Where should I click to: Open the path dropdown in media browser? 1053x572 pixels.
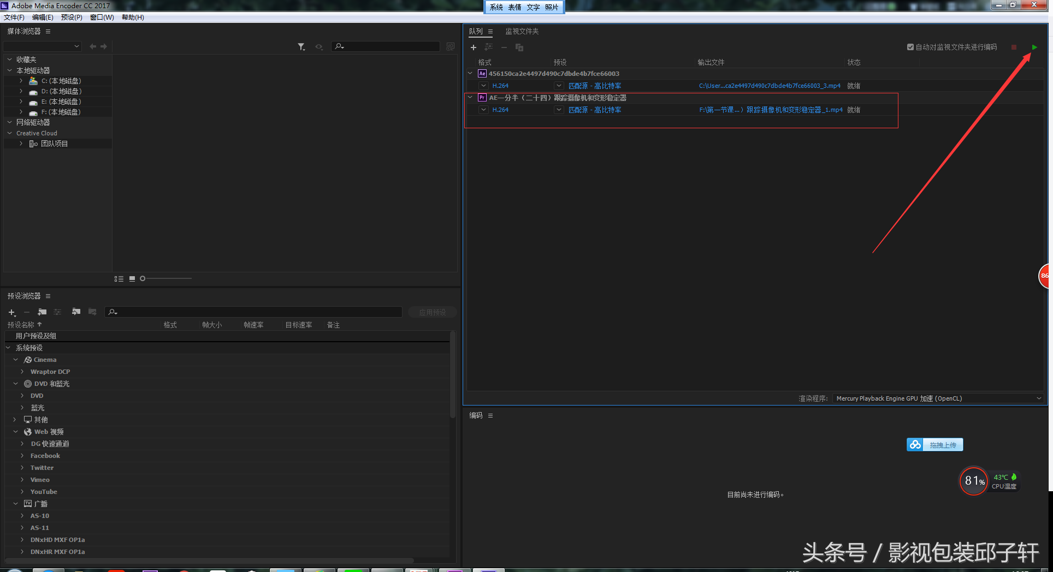click(43, 46)
